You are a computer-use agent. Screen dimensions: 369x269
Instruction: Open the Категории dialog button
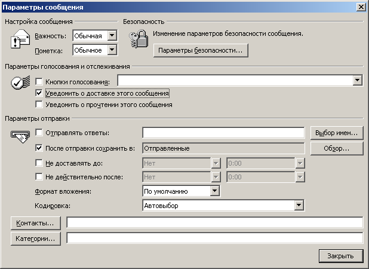(x=36, y=239)
